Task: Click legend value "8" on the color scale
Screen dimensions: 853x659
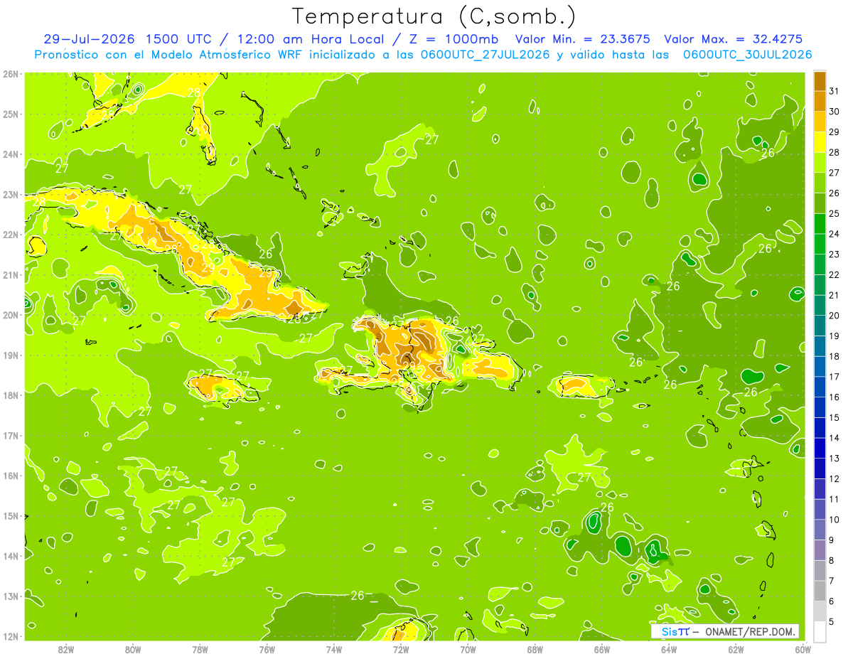Action: [x=832, y=560]
